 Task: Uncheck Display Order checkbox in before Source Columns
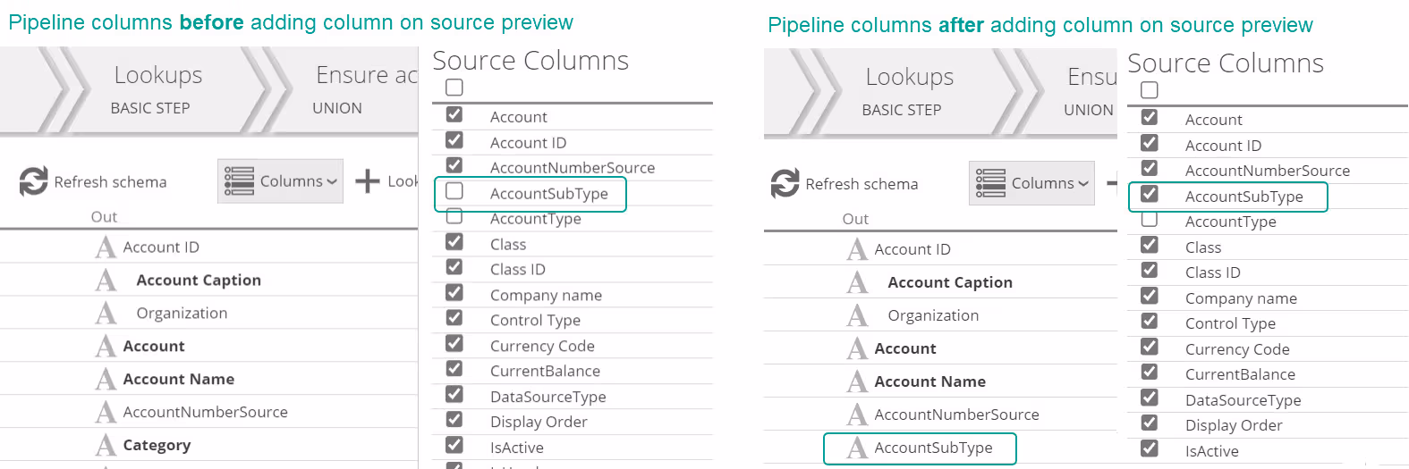pos(454,420)
